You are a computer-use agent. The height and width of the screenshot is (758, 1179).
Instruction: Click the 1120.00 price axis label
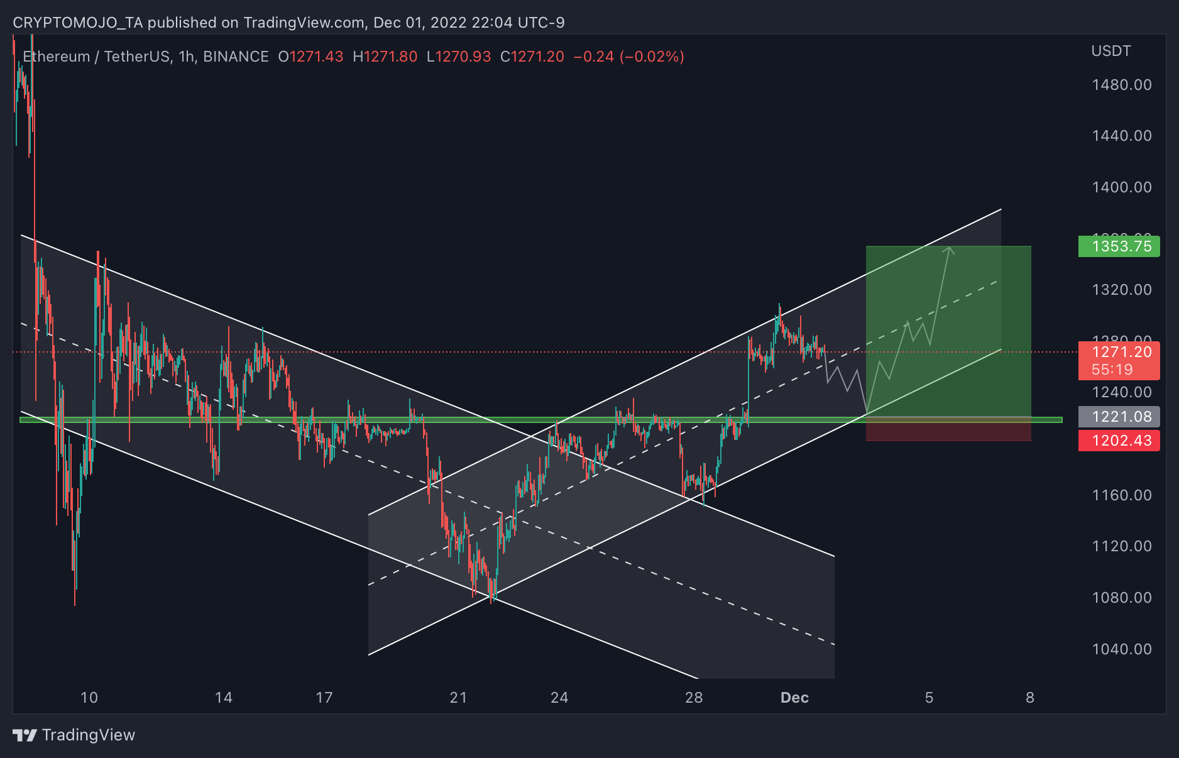point(1122,546)
